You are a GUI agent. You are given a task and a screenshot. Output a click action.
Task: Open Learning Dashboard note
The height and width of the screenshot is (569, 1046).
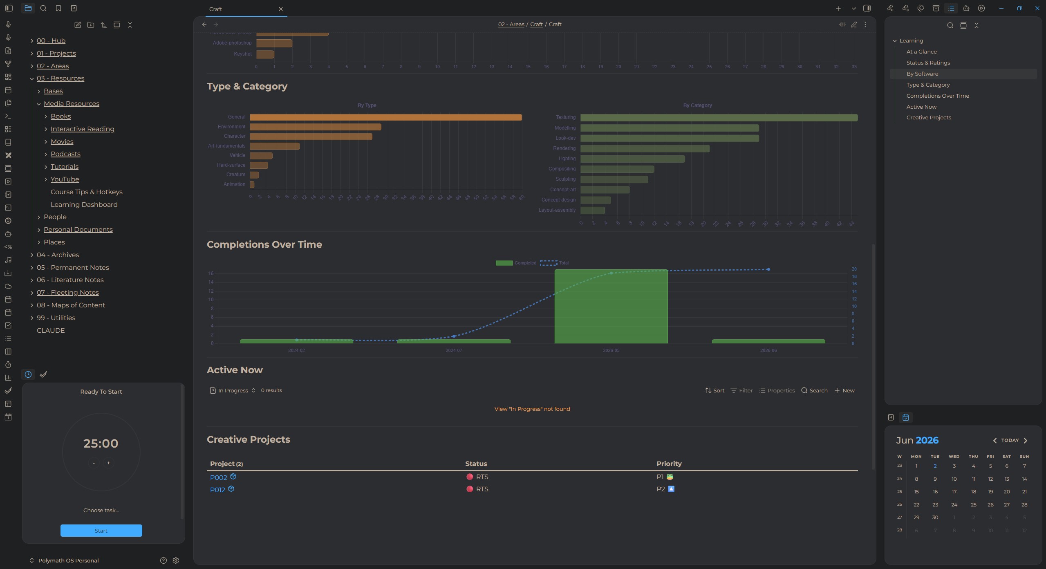click(84, 204)
